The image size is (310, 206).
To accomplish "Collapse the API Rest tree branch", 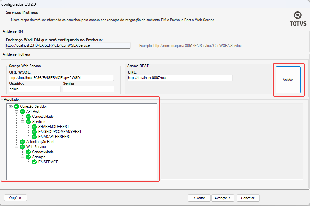I will [17, 112].
